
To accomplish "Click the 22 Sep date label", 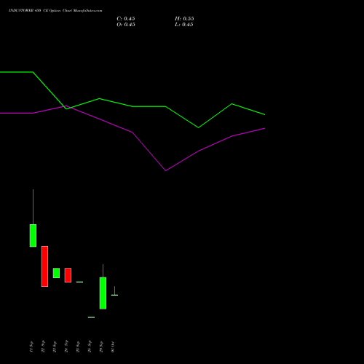I will (x=43, y=347).
